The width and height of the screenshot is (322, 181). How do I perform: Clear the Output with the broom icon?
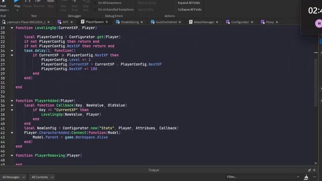click(306, 177)
